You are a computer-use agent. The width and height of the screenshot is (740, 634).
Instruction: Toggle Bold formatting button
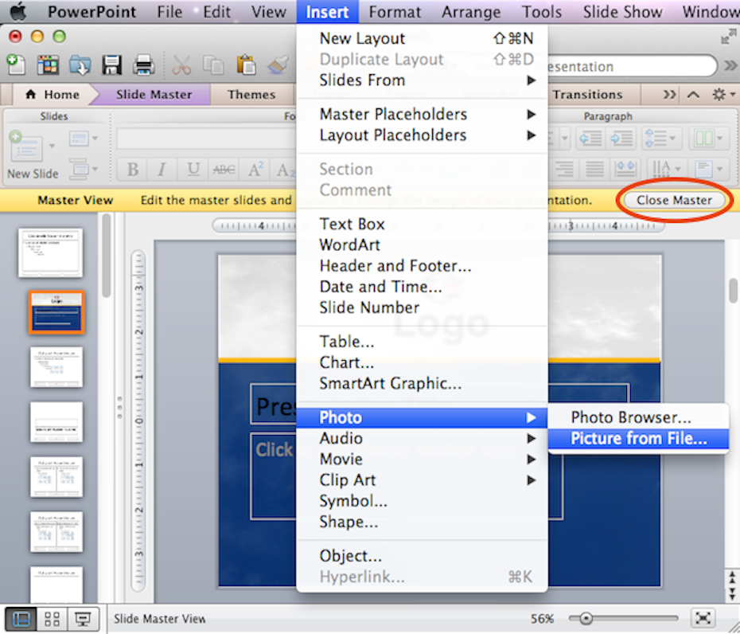(x=133, y=170)
